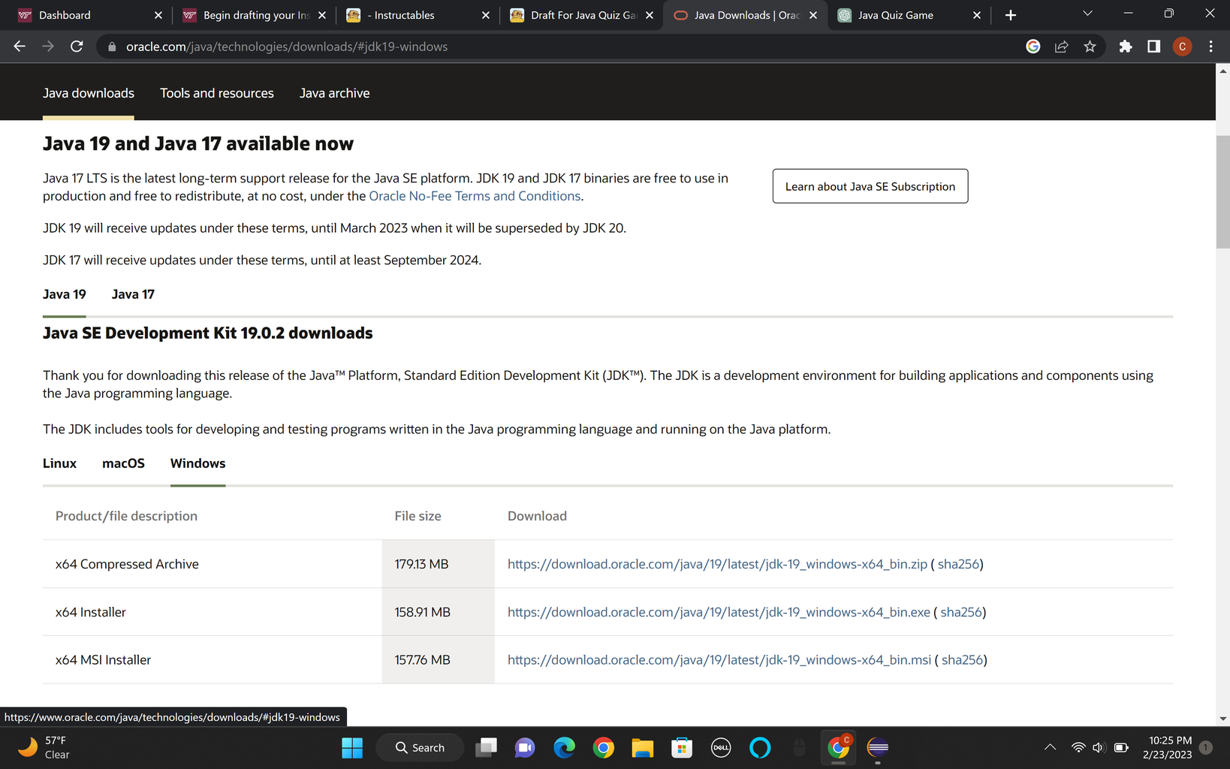Select the Java 19 version tab
Screen dimensions: 1230x769
pyautogui.click(x=65, y=294)
